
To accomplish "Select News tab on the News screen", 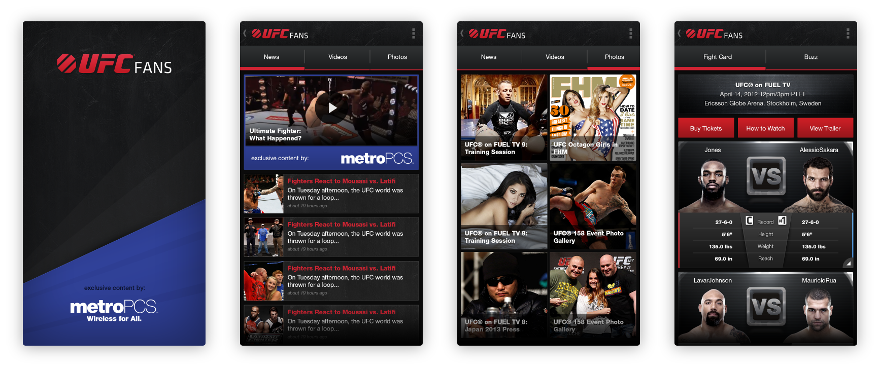I will pos(272,57).
